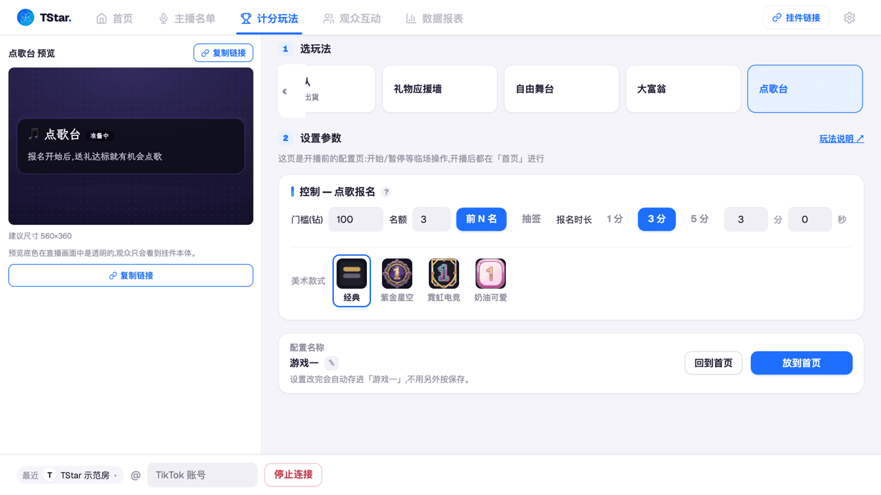This screenshot has height=495, width=881.
Task: Open the 首页 tab
Action: (x=114, y=19)
